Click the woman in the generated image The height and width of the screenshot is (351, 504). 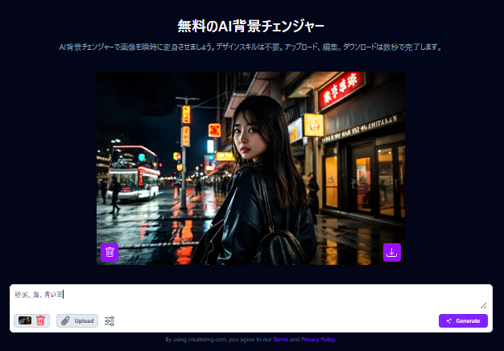[258, 185]
